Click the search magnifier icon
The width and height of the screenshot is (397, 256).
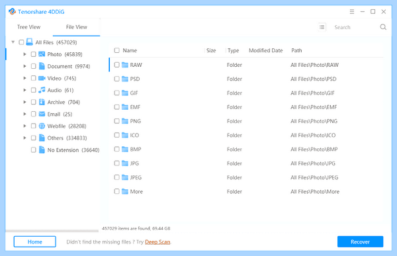coord(383,27)
